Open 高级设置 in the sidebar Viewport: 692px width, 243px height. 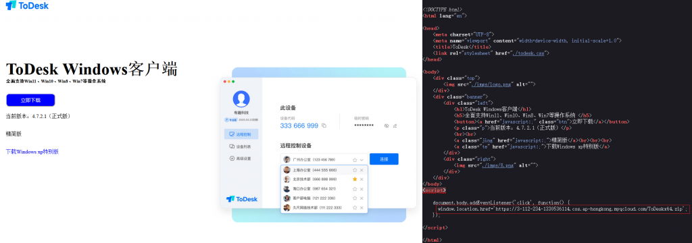241,159
